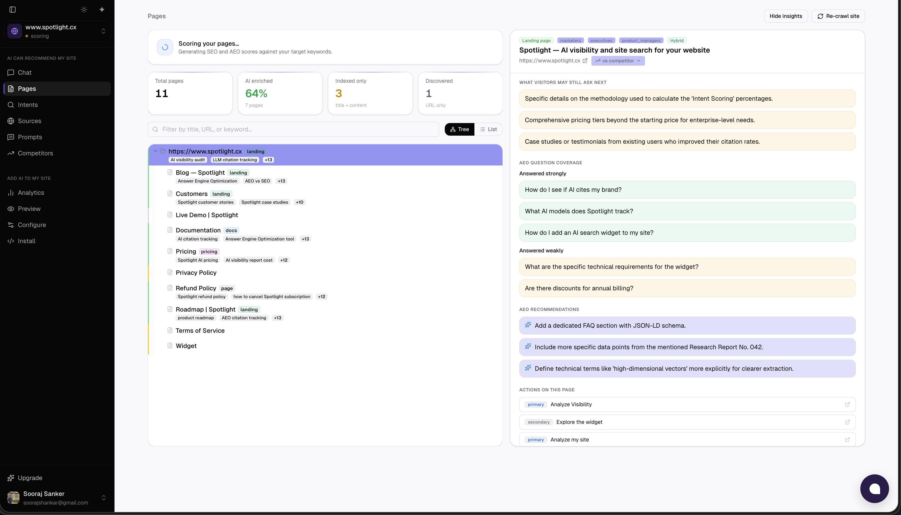
Task: Open the Competitors sidebar item
Action: tap(35, 153)
